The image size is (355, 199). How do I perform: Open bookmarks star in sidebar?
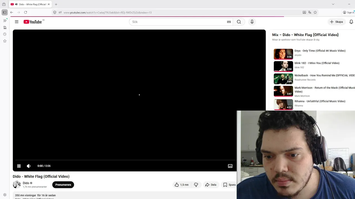tap(5, 41)
